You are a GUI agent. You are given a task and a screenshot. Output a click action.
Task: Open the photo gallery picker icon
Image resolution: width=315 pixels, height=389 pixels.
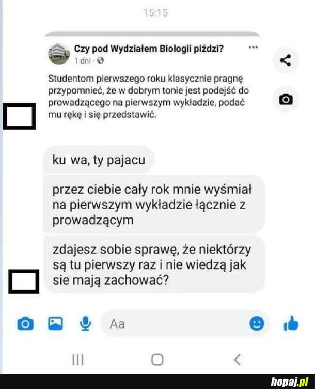55,323
